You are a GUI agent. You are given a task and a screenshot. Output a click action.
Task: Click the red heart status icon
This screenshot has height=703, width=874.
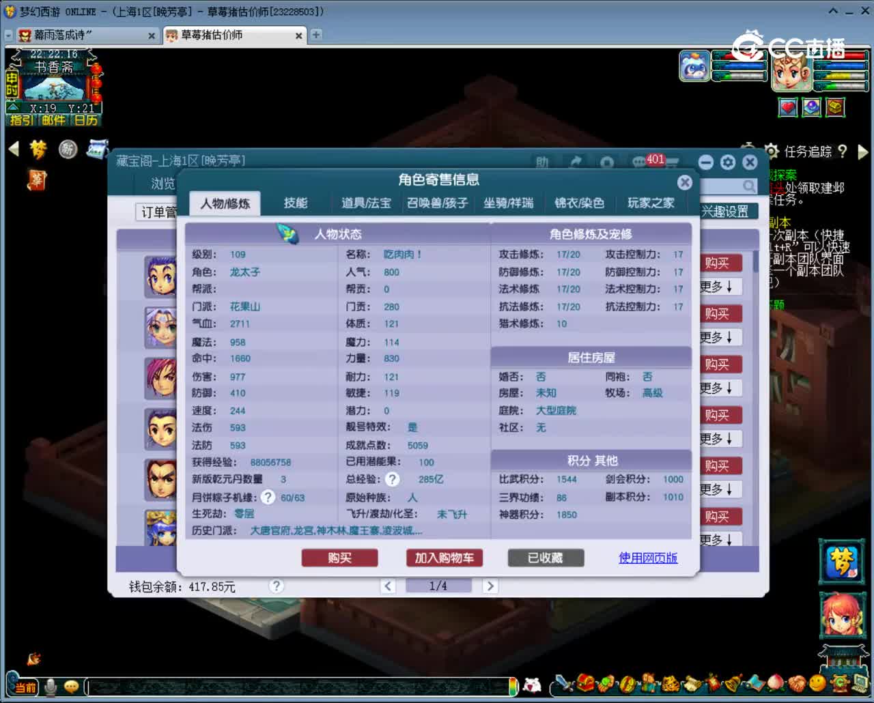(789, 107)
